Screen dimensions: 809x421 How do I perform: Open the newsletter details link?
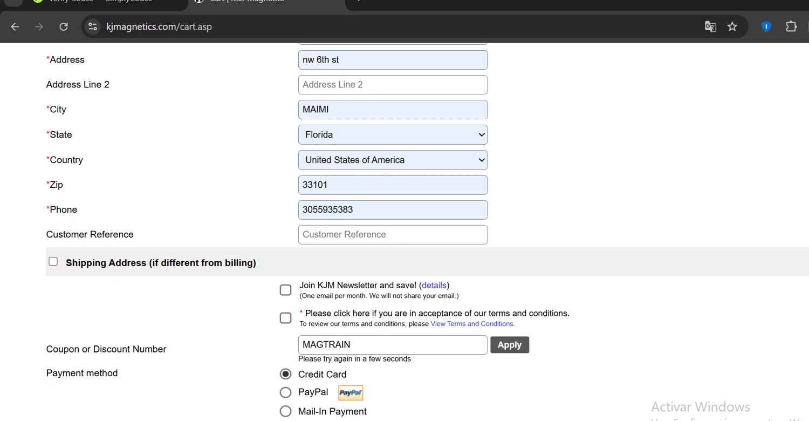pos(434,285)
